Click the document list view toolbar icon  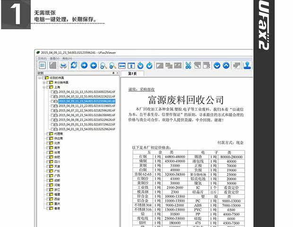click(43, 65)
